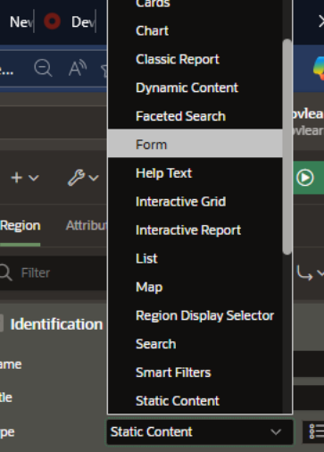Select Chart from the type list
This screenshot has width=324, height=452.
click(195, 31)
